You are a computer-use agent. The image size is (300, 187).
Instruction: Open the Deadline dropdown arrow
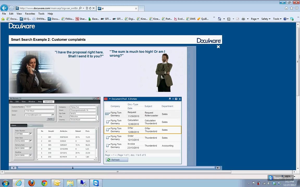[31, 155]
